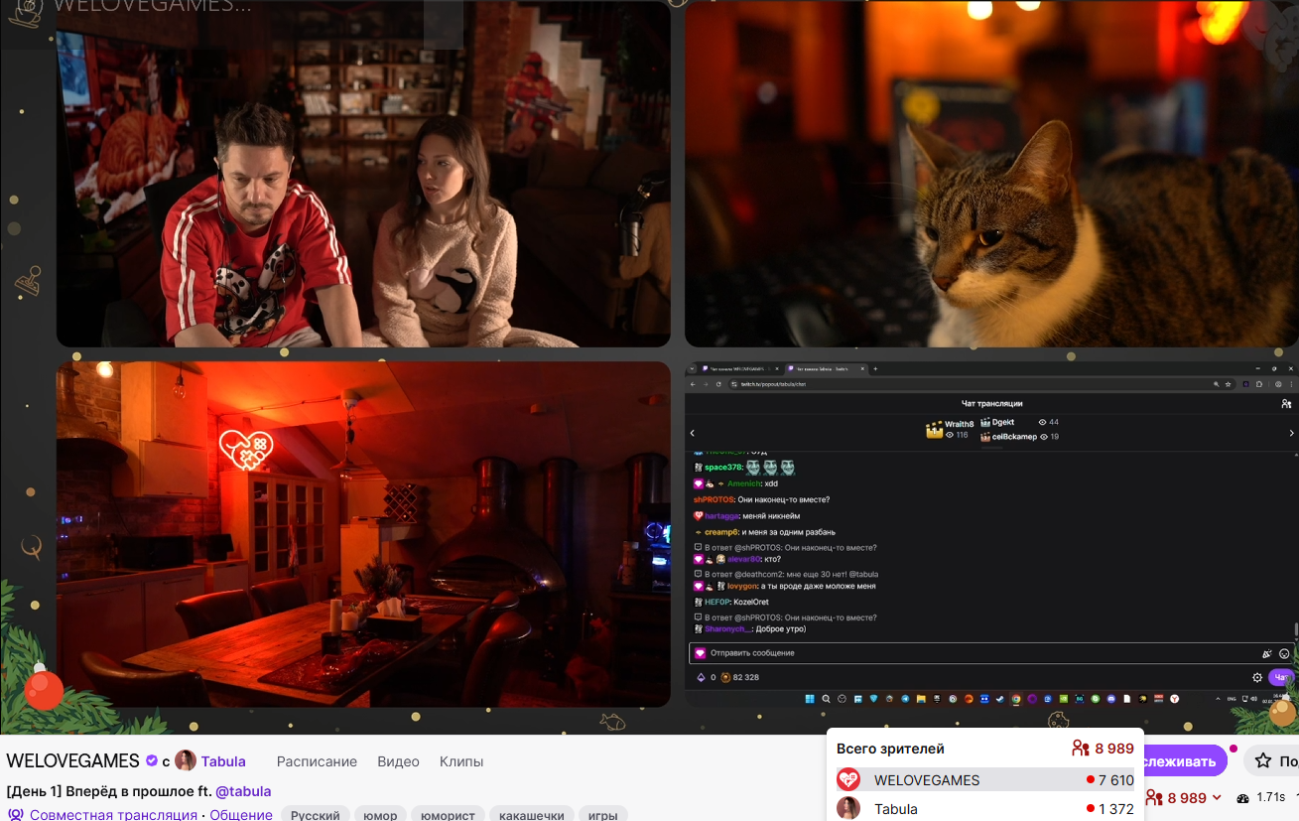Click the игры tag

coord(602,815)
